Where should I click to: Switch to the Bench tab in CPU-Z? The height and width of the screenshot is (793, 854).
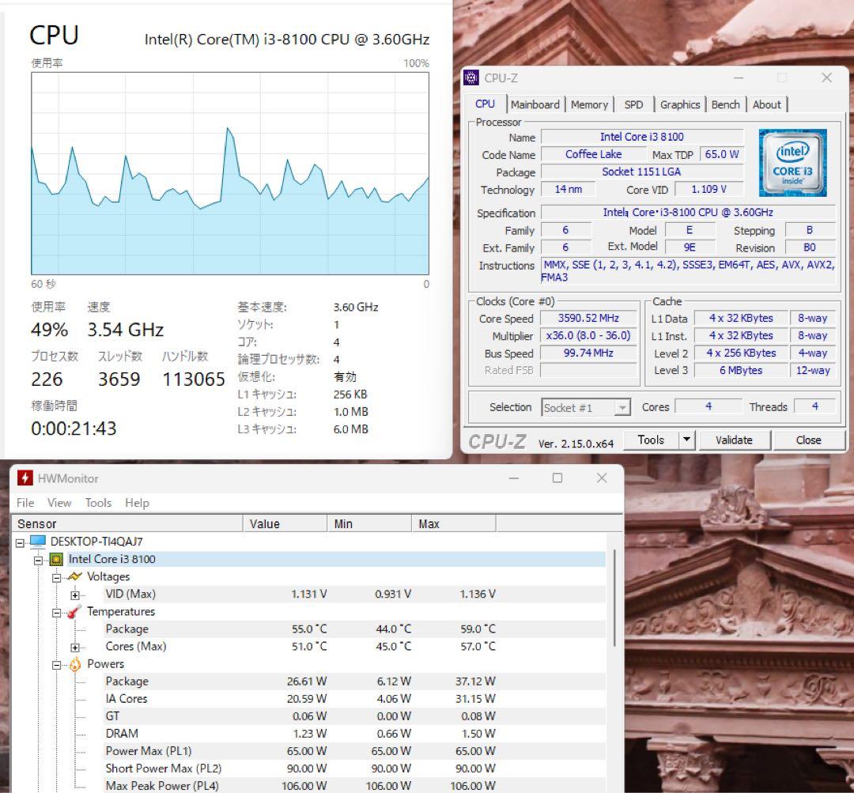725,104
